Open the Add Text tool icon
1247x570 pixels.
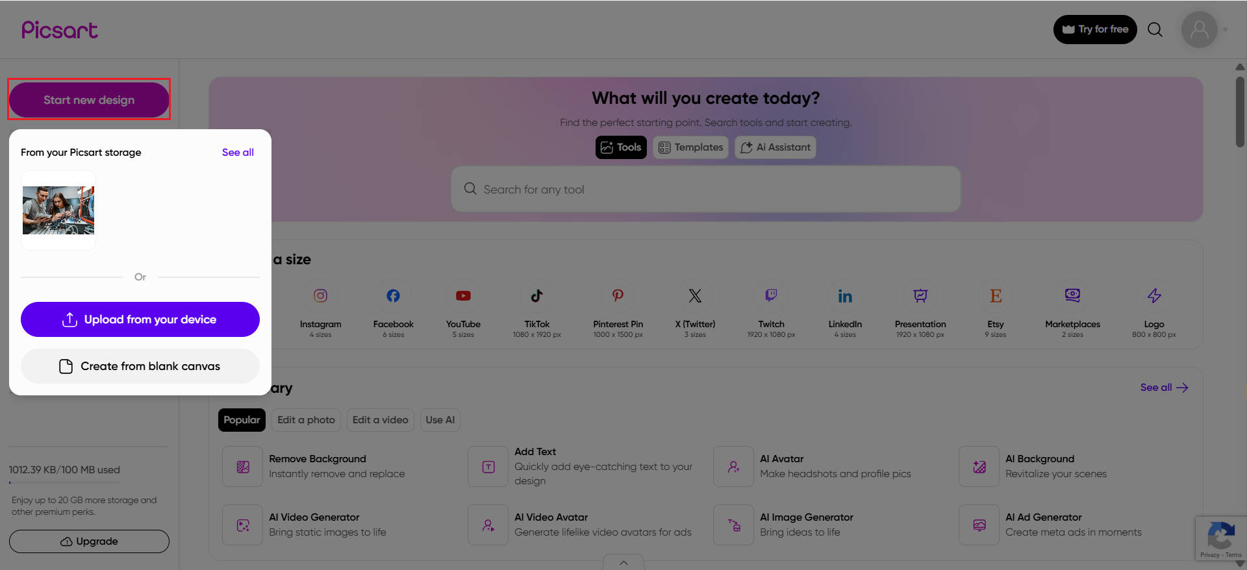[x=488, y=467]
